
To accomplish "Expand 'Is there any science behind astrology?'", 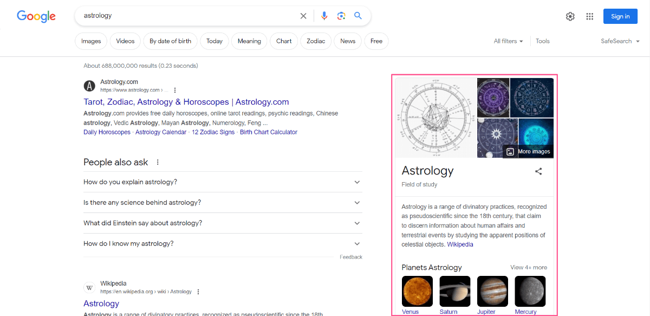I will click(223, 203).
